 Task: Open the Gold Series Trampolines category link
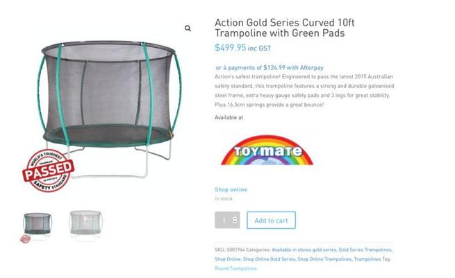point(365,250)
